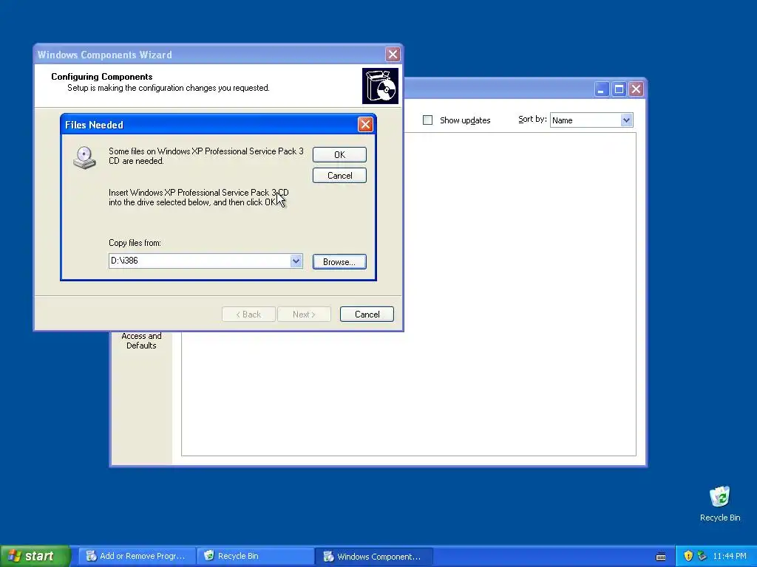Switch to Add or Remove Programs taskbar button

pos(137,557)
